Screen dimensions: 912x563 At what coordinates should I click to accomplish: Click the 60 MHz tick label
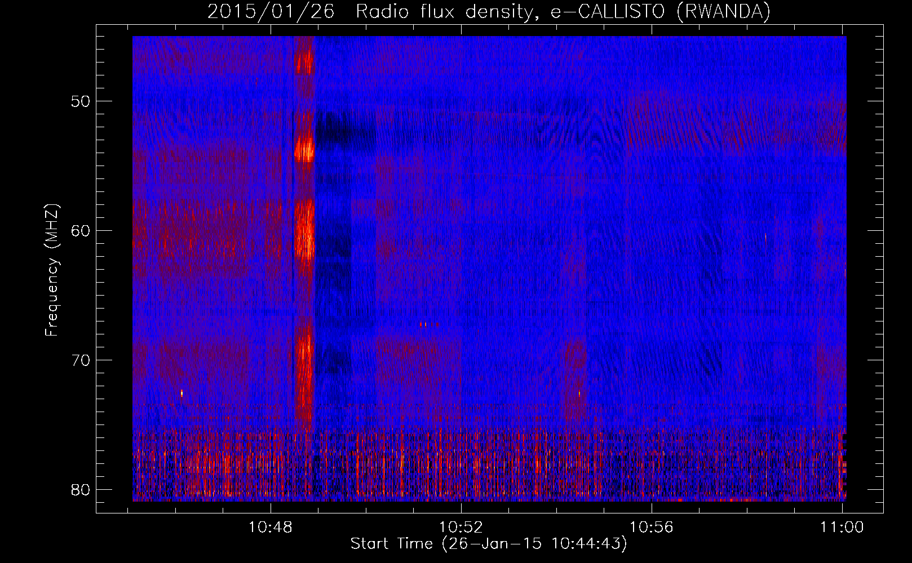81,231
